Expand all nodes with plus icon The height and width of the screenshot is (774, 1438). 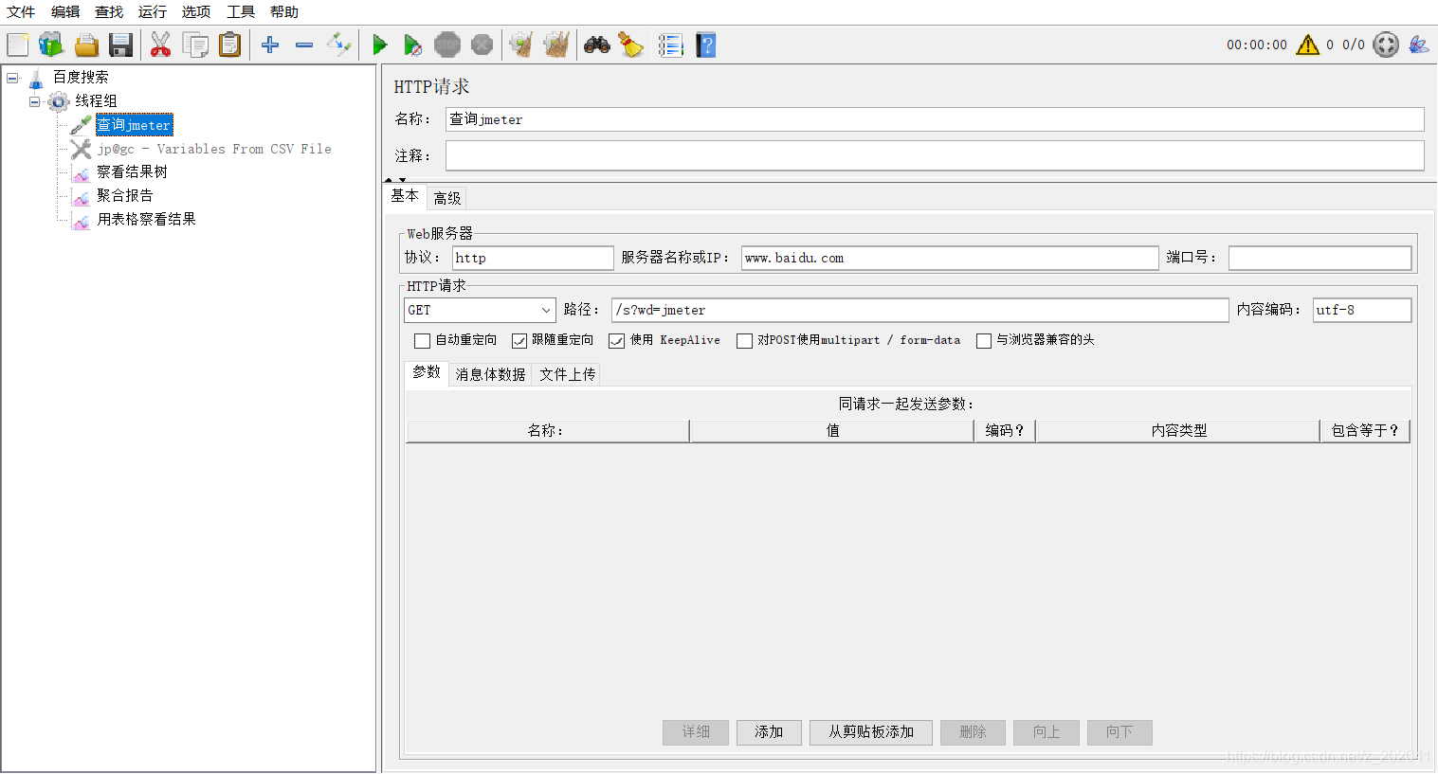tap(270, 45)
